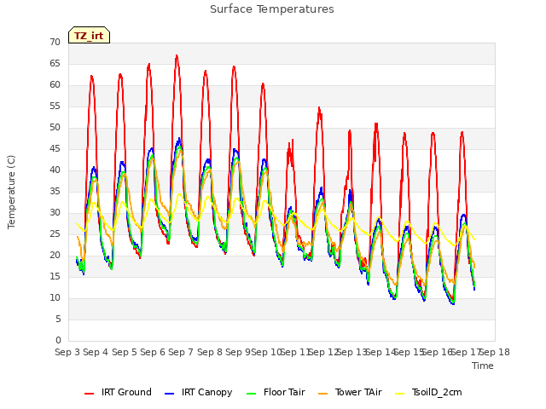Click the Sep 5 x-axis tick label
Viewport: 546px width, 409px height.
pyautogui.click(x=125, y=352)
